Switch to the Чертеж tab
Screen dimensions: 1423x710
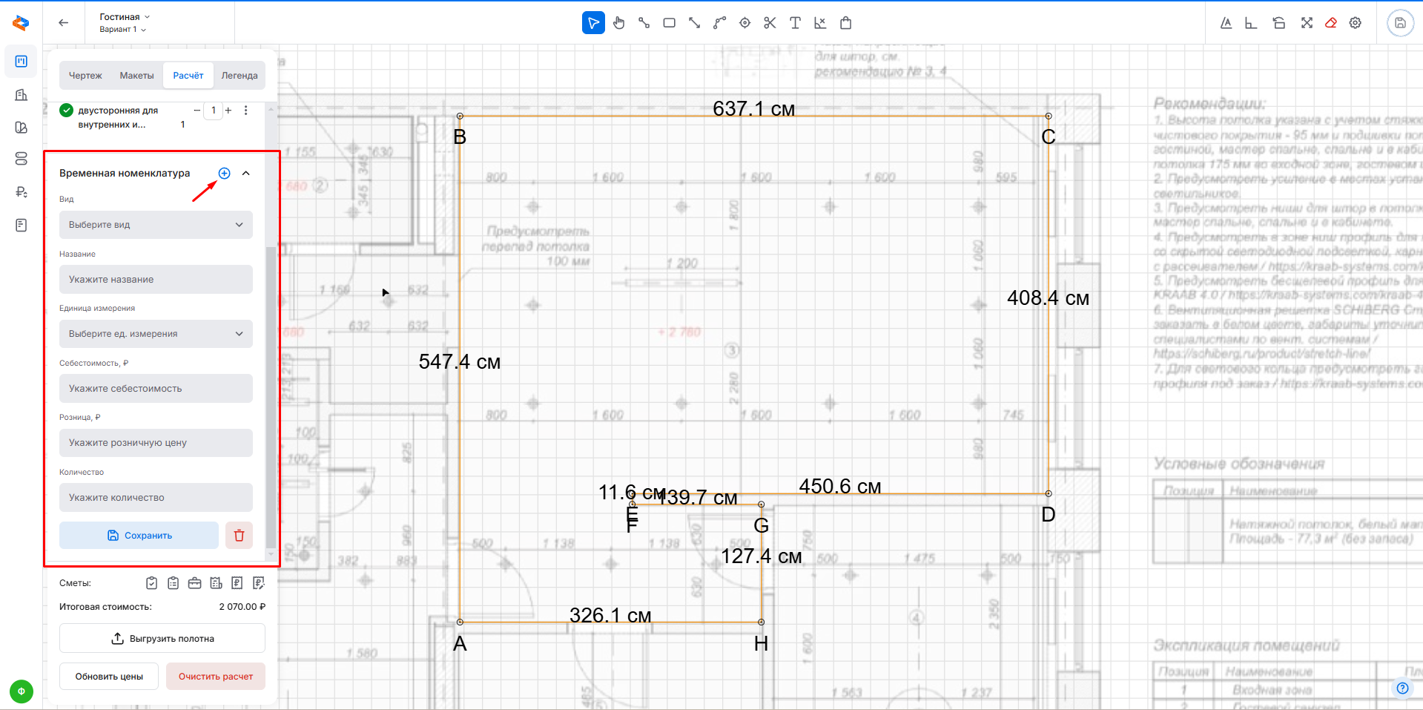tap(85, 76)
